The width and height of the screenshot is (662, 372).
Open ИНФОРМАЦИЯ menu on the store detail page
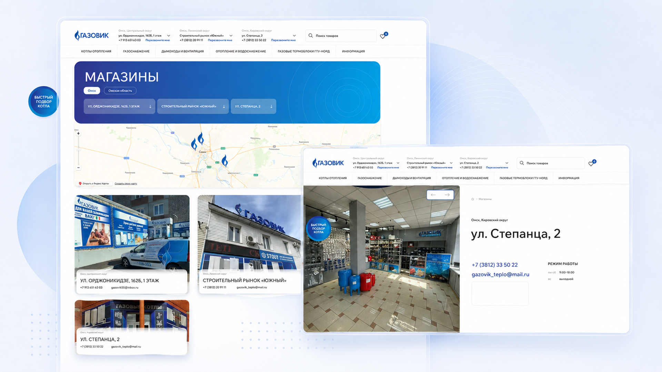569,178
